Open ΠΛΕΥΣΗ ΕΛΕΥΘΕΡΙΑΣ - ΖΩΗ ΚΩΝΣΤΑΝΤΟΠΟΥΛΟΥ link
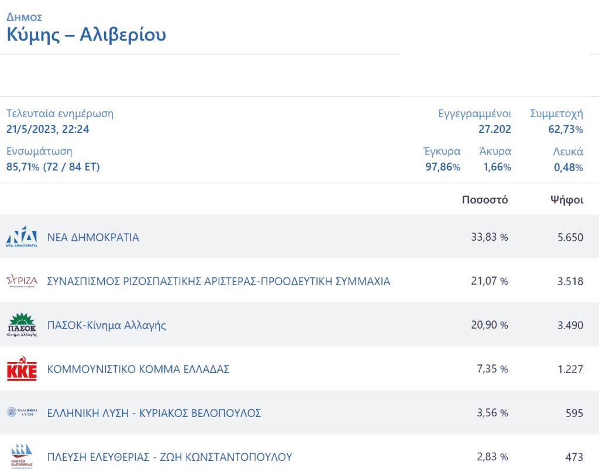599x475 pixels. pos(169,457)
